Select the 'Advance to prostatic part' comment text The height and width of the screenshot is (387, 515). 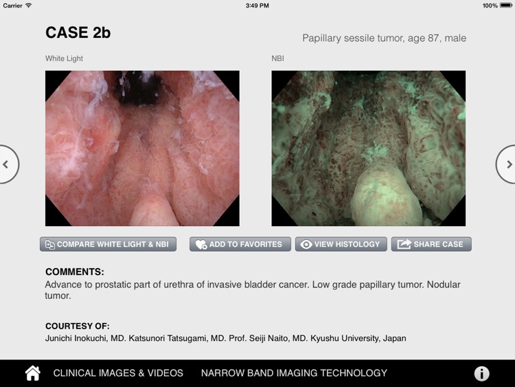pos(253,290)
